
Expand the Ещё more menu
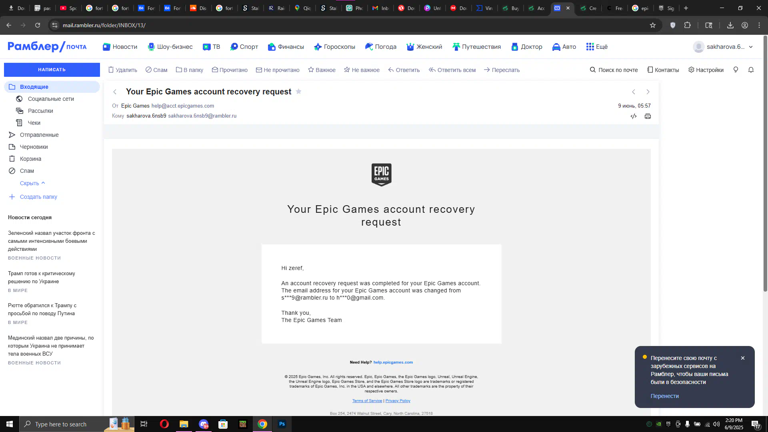click(597, 47)
